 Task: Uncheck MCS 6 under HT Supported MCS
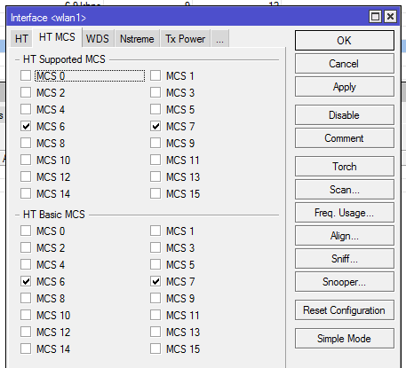pos(26,126)
